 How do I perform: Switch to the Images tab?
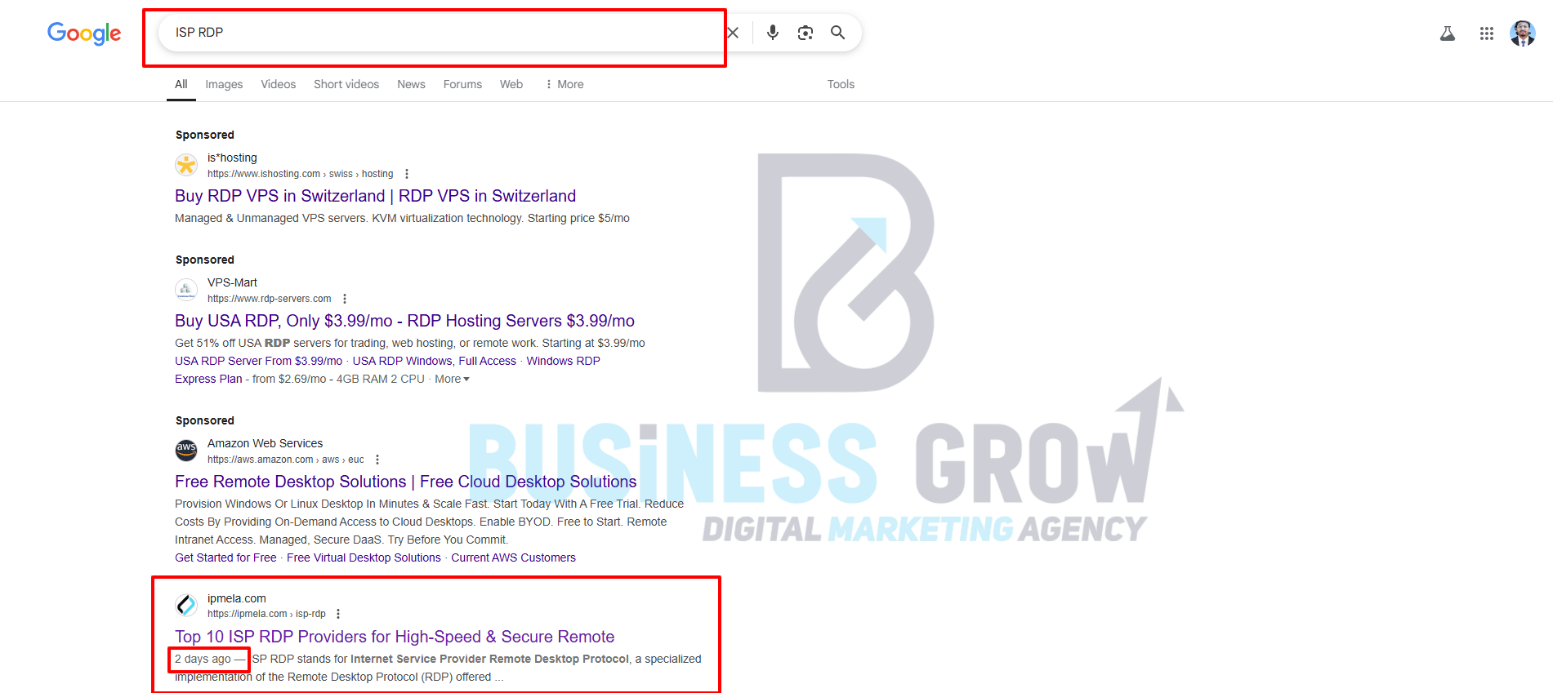coord(224,84)
